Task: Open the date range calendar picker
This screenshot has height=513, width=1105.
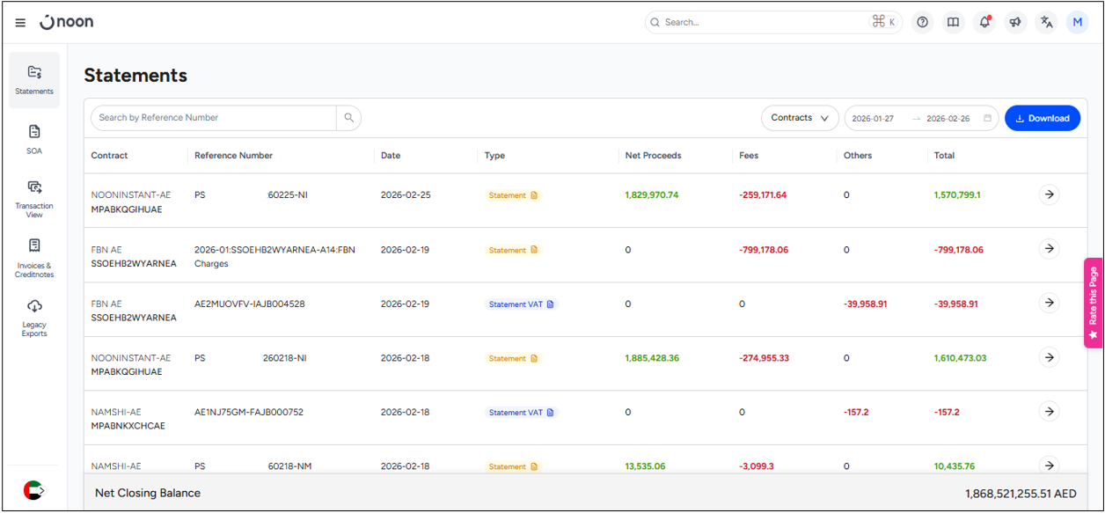Action: pos(987,119)
